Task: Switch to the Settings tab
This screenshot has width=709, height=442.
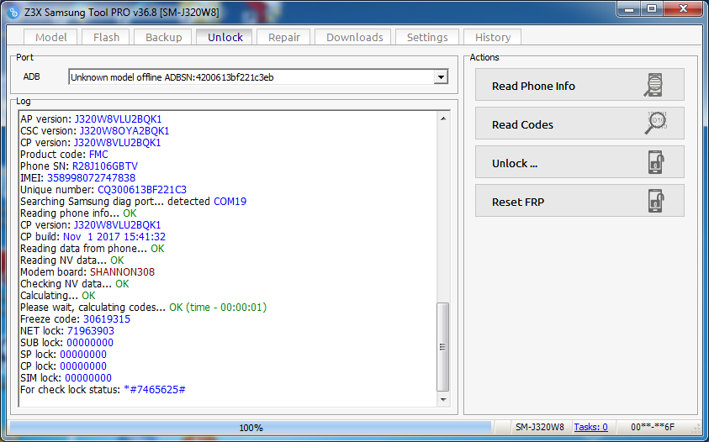Action: (x=427, y=37)
